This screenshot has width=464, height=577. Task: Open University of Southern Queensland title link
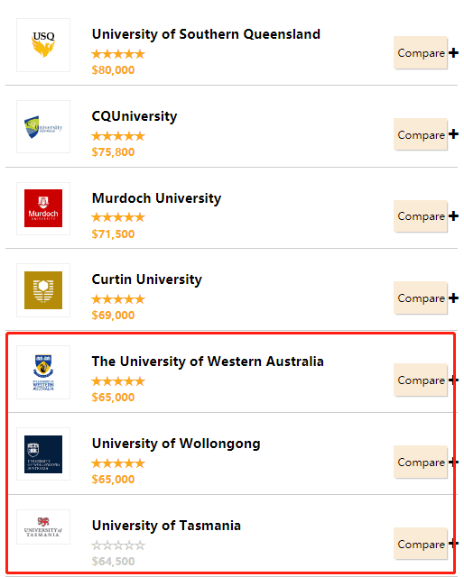tap(206, 34)
